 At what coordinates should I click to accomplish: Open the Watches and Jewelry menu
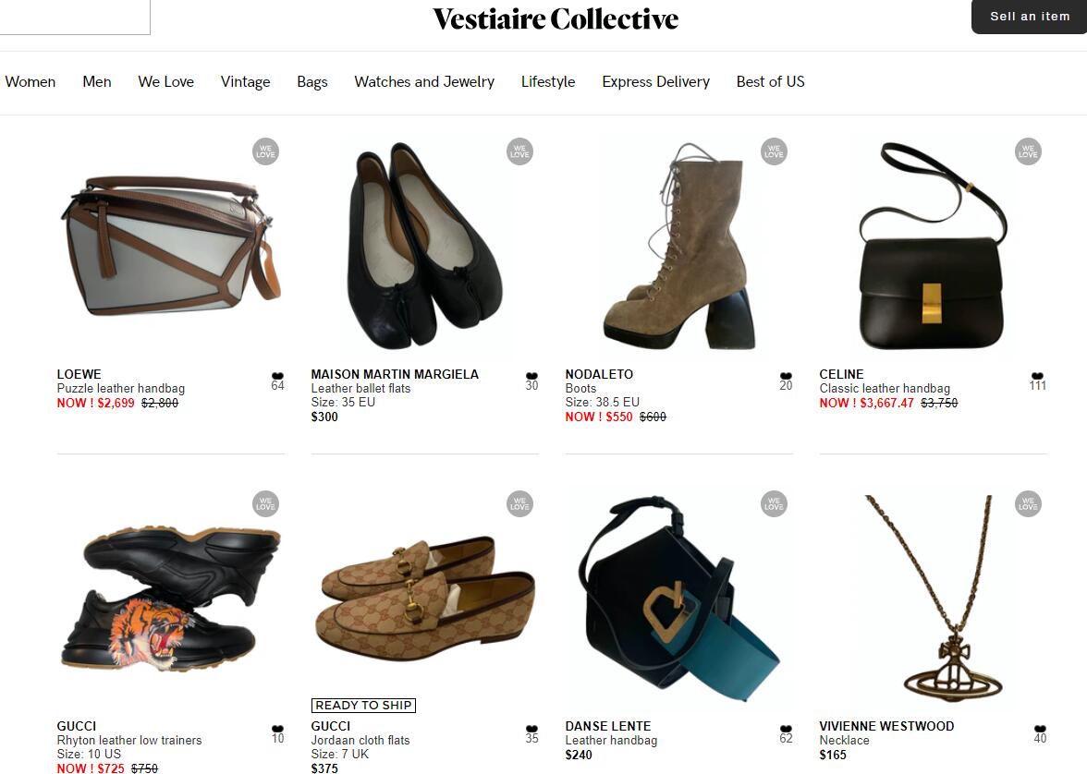(424, 82)
